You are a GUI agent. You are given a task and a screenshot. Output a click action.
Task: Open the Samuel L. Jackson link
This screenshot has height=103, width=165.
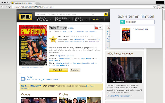[x=89, y=63]
